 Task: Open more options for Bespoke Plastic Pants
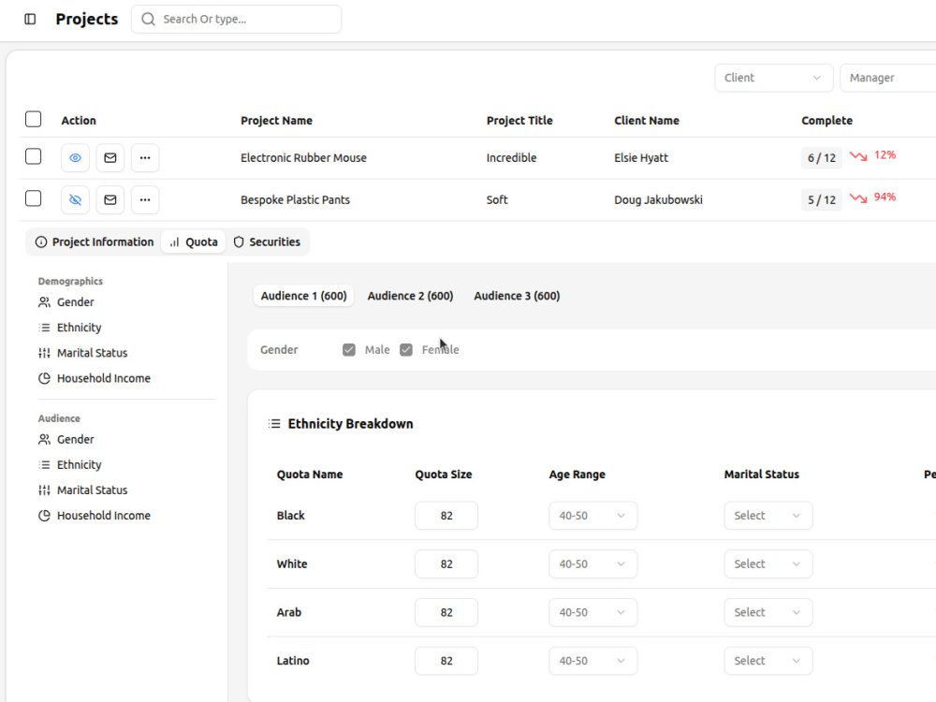point(145,199)
